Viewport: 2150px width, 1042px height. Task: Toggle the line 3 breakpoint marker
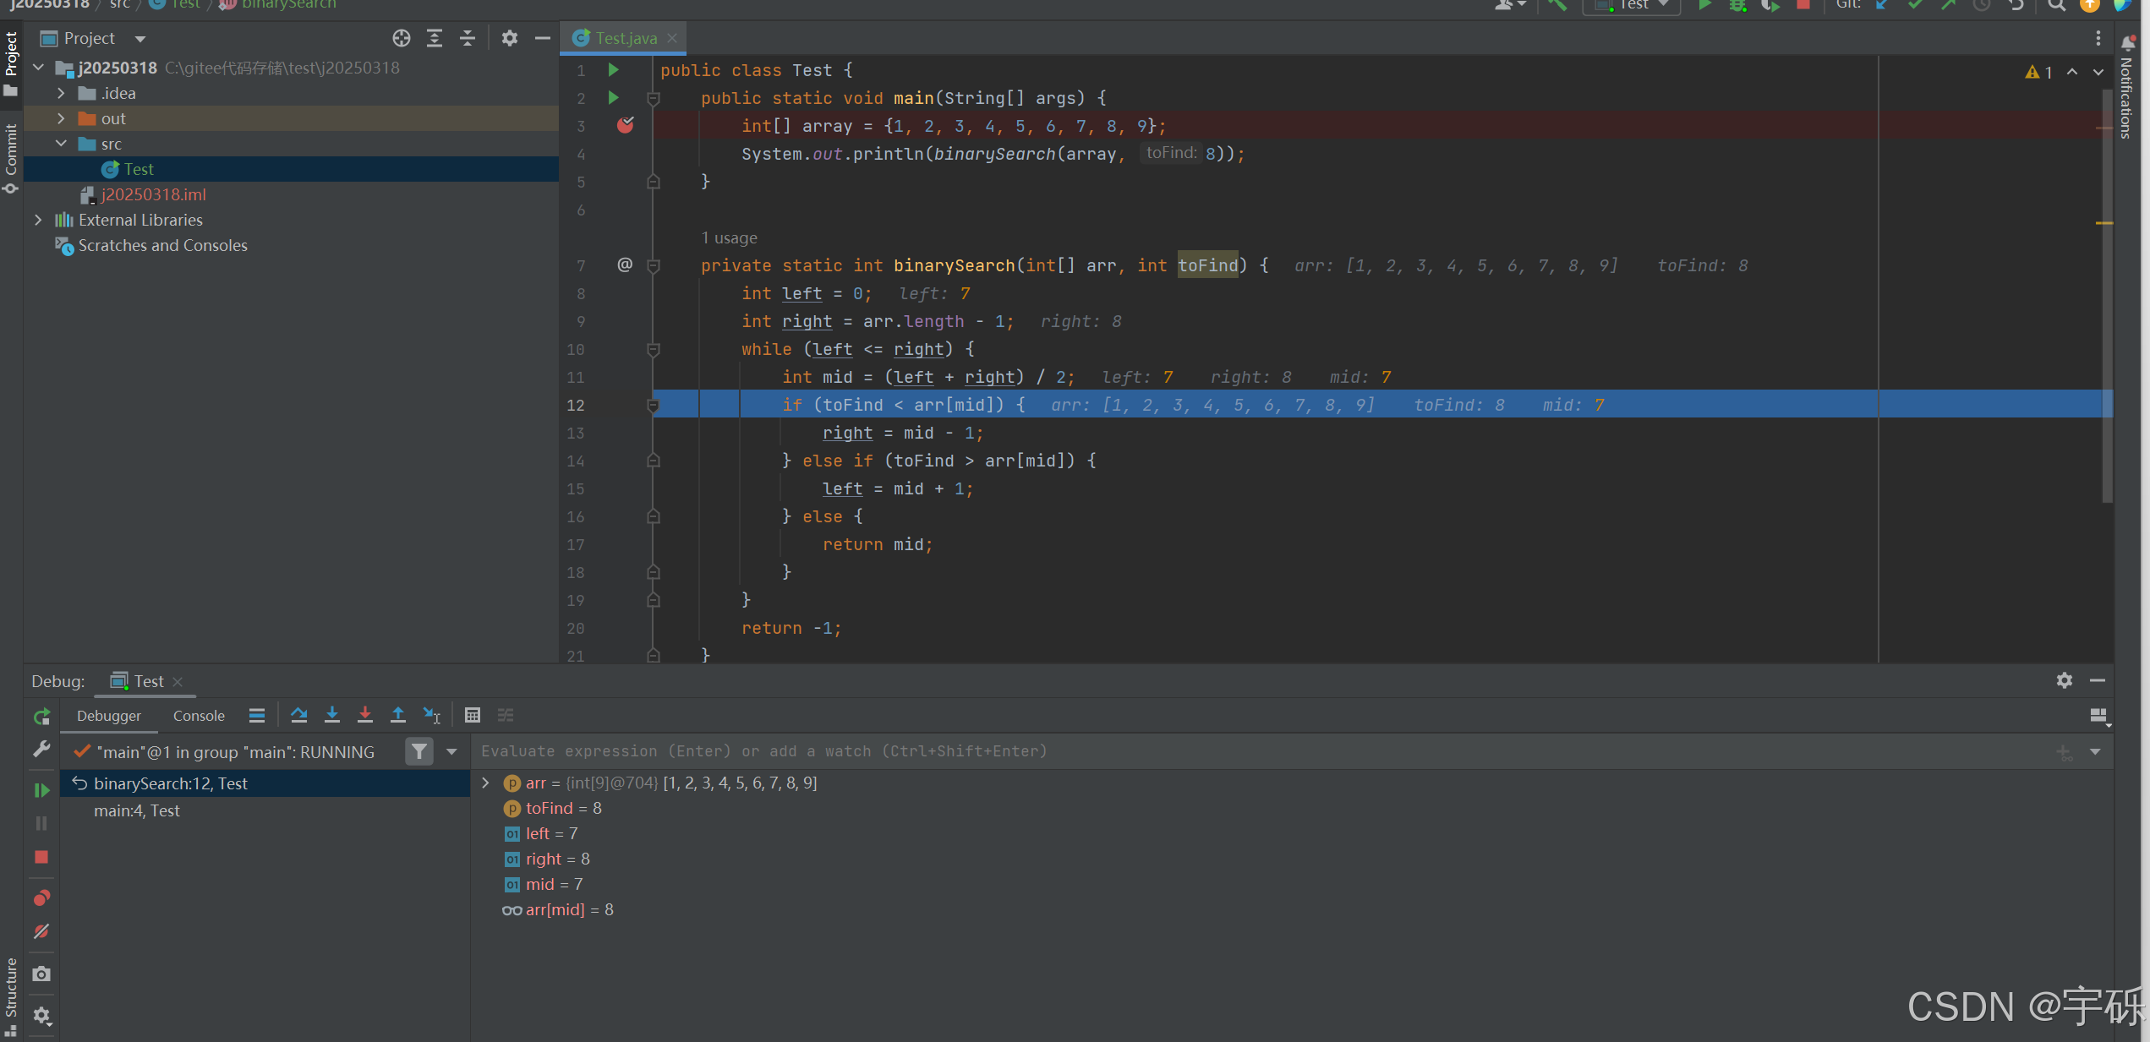[625, 126]
